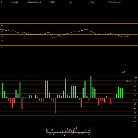Click the '80' axis label on the MR chart

[135, 82]
